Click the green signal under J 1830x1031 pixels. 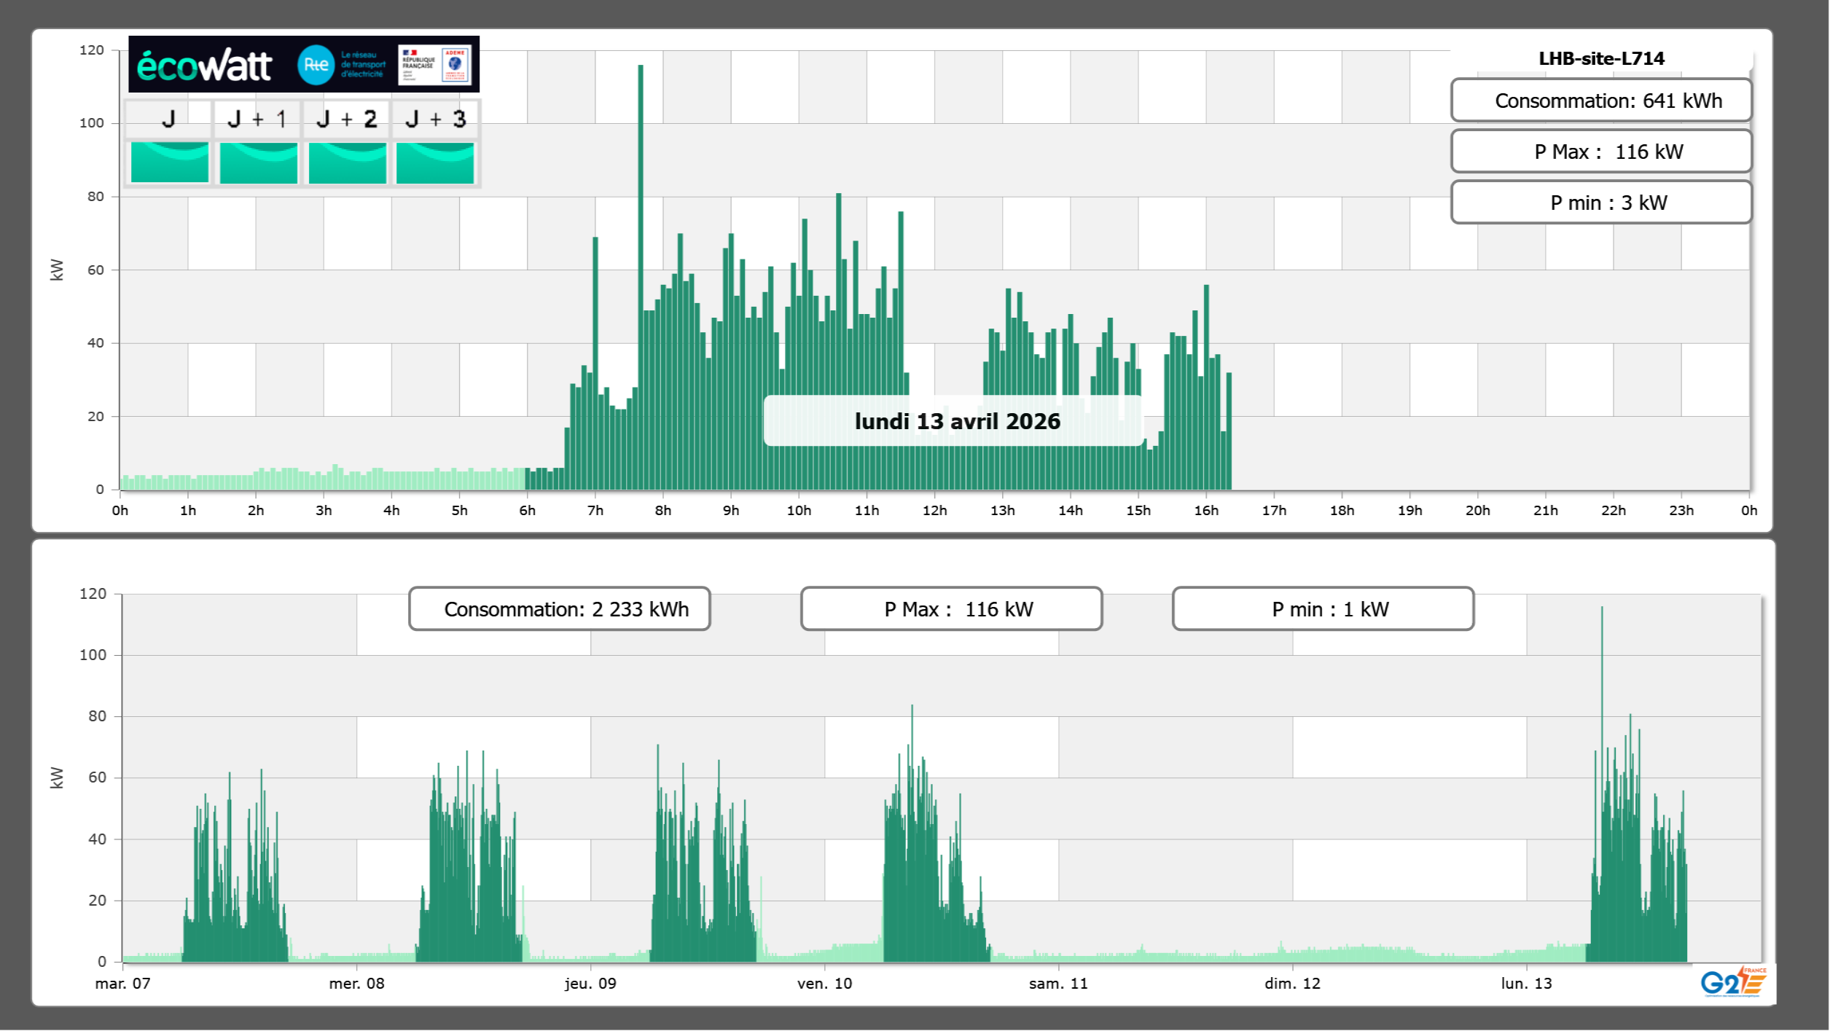tap(169, 162)
